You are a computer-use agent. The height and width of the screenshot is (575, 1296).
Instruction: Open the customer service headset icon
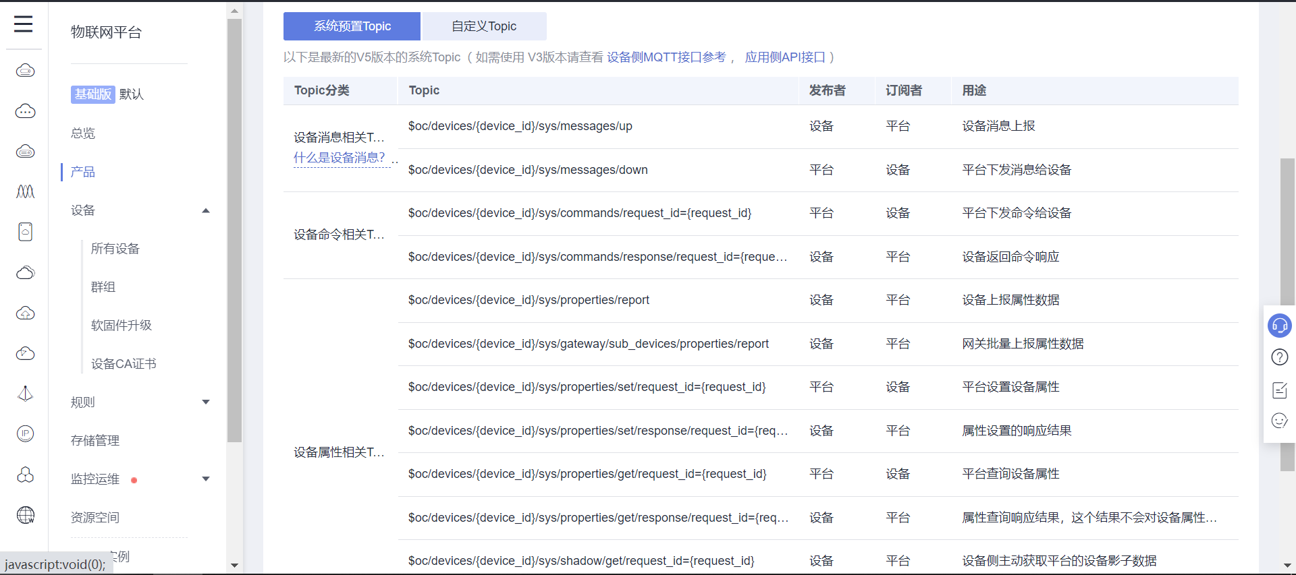point(1279,326)
